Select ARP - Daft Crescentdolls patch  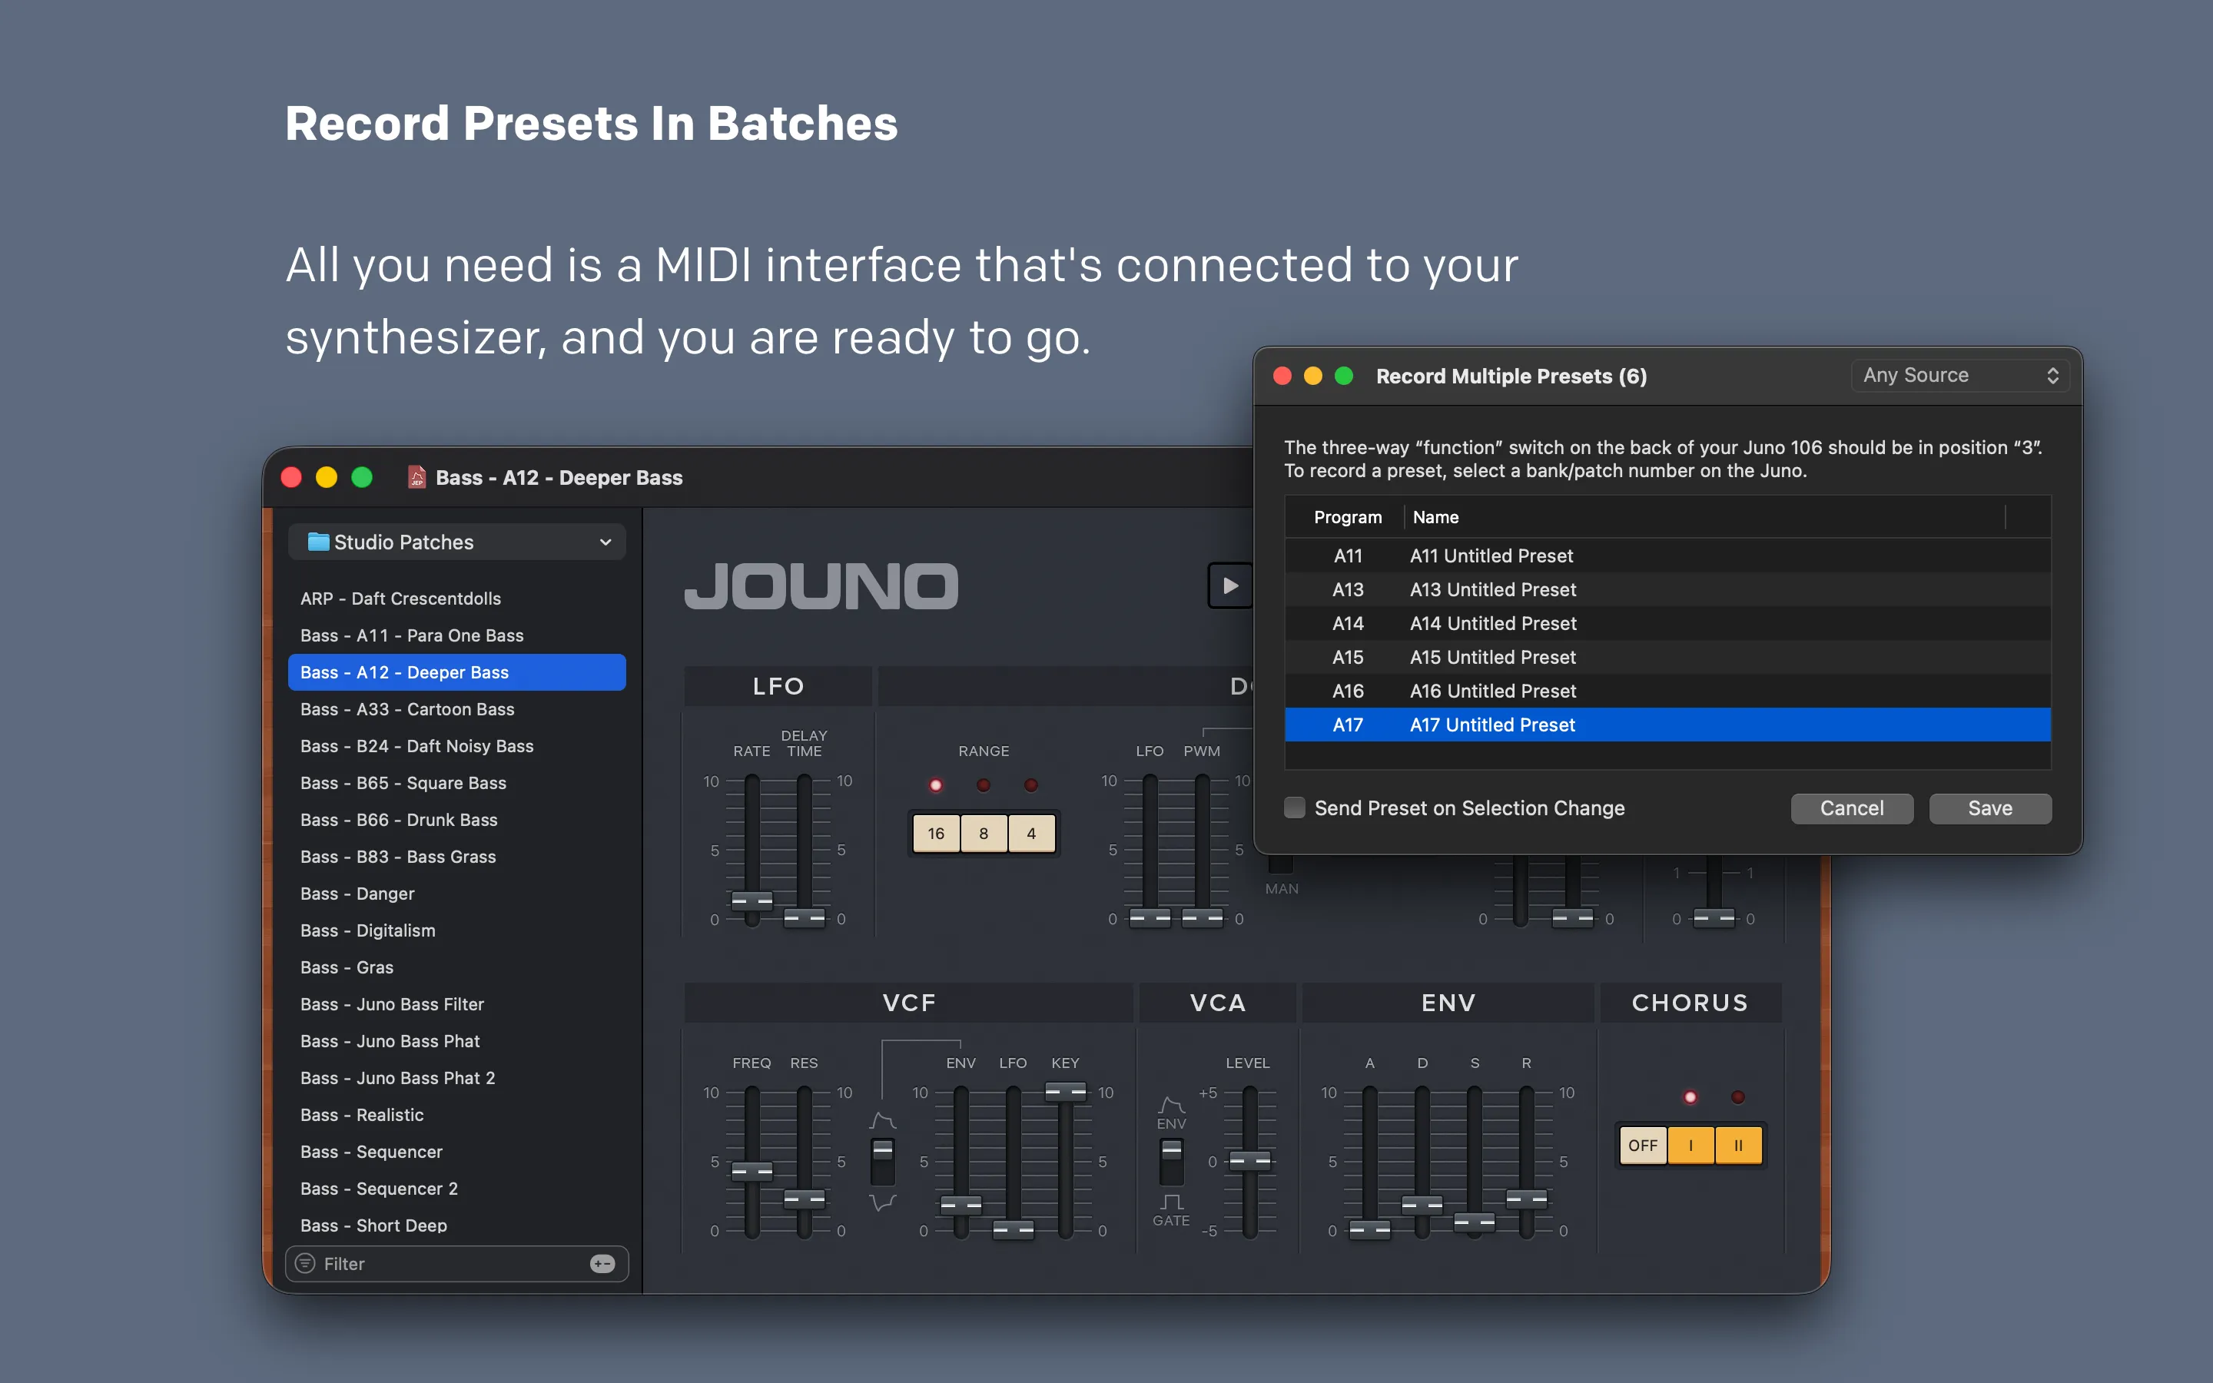(457, 599)
